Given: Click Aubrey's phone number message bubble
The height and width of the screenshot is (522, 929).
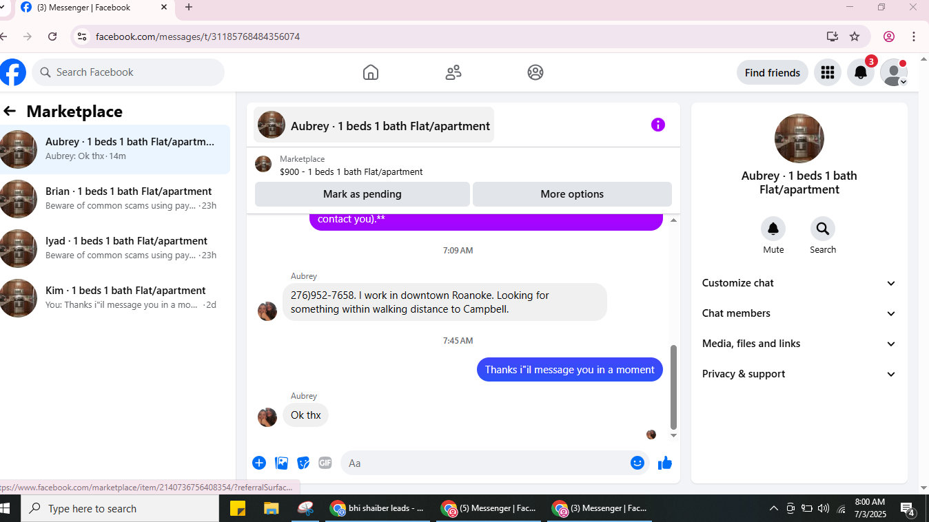Looking at the screenshot, I should pos(445,302).
